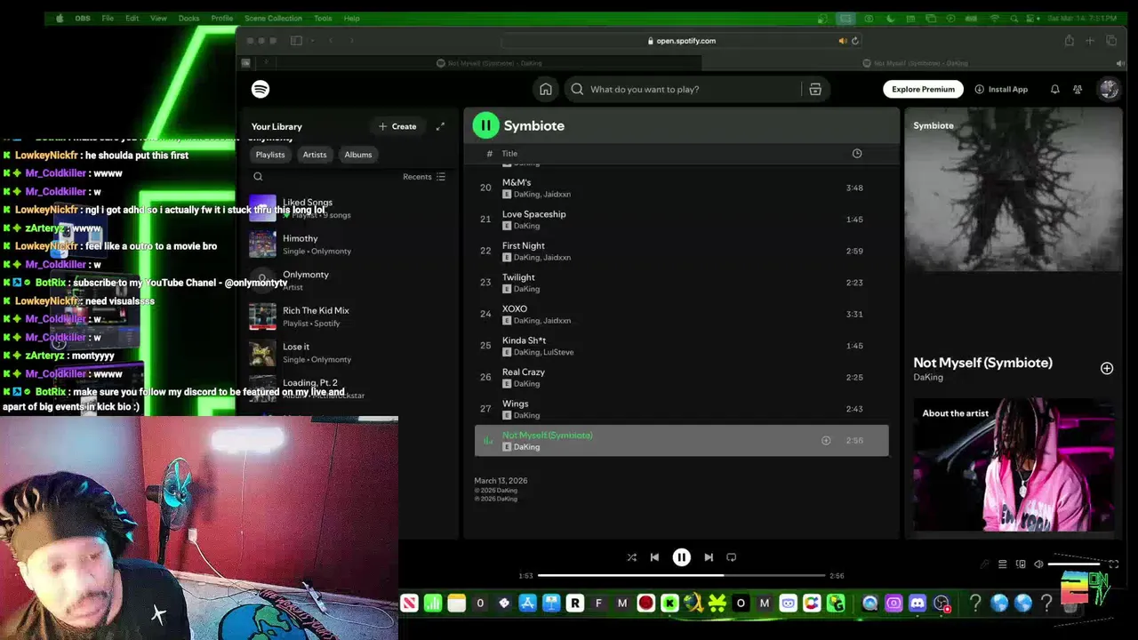The width and height of the screenshot is (1138, 640).
Task: Open the App Store from the Dock
Action: point(527,604)
